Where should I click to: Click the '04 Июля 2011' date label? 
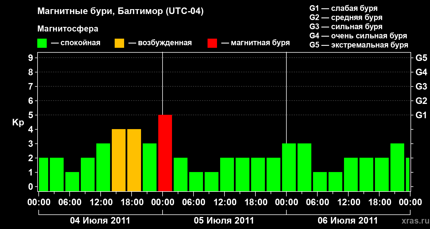click(x=100, y=221)
